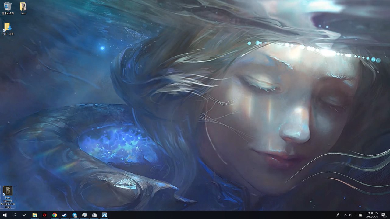Screen dimensions: 390x219
Task: Open Task View from the taskbar
Action: click(x=24, y=215)
